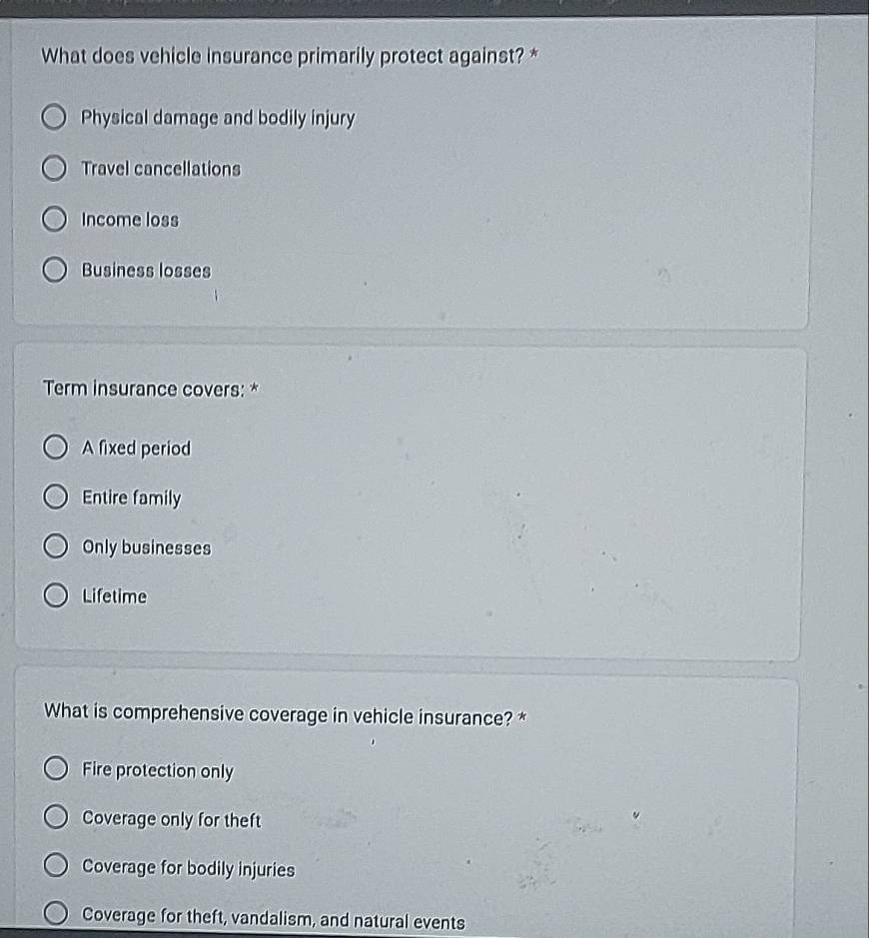Pick the 'Business losses' radio option
Screen dimensions: 869x938
click(x=54, y=270)
